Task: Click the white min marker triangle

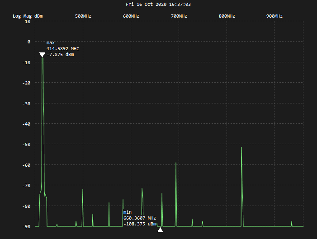Action: coord(160,230)
